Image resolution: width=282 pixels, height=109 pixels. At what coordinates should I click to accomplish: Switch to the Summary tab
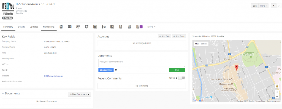point(8,27)
